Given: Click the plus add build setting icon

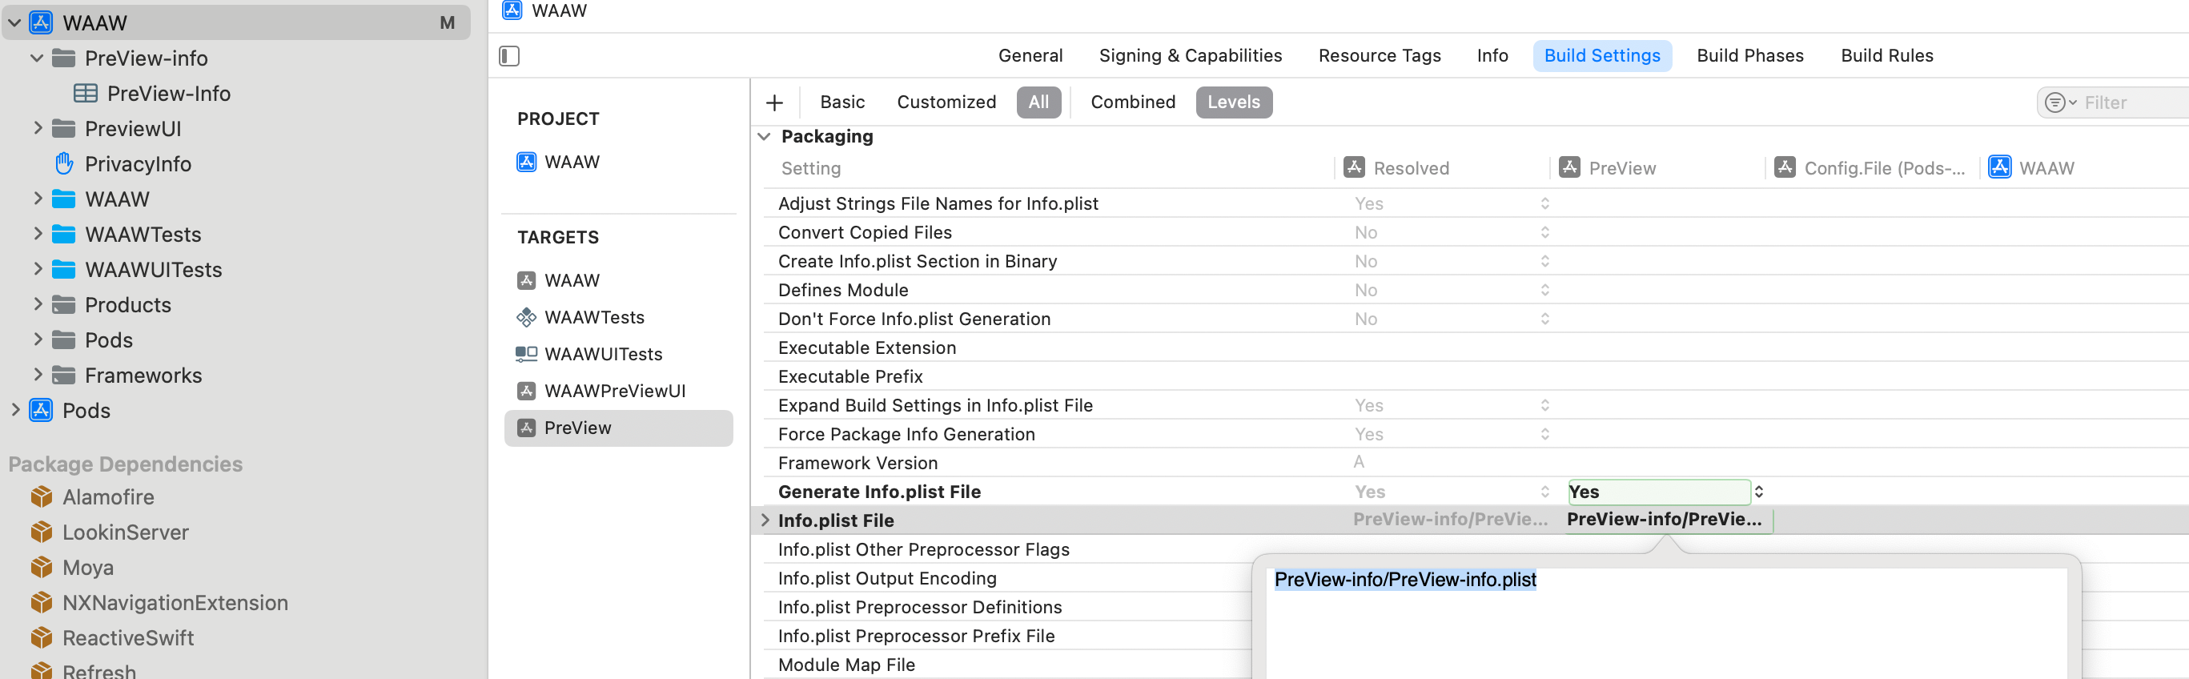Looking at the screenshot, I should pos(774,102).
